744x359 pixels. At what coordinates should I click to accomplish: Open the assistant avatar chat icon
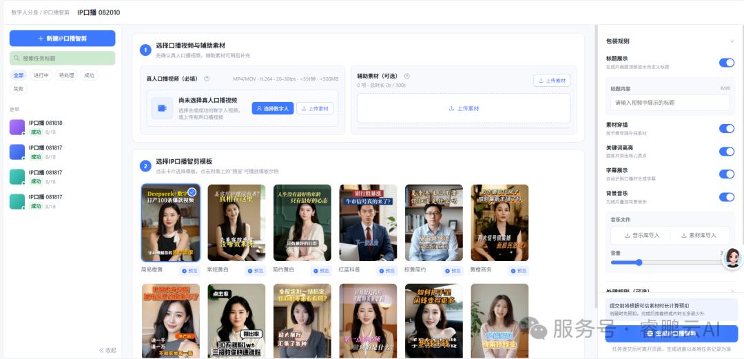[732, 258]
